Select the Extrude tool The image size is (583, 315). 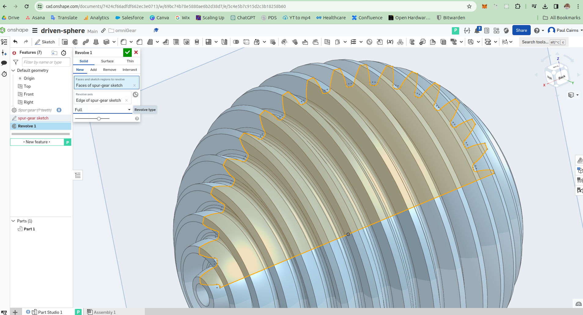(x=65, y=42)
